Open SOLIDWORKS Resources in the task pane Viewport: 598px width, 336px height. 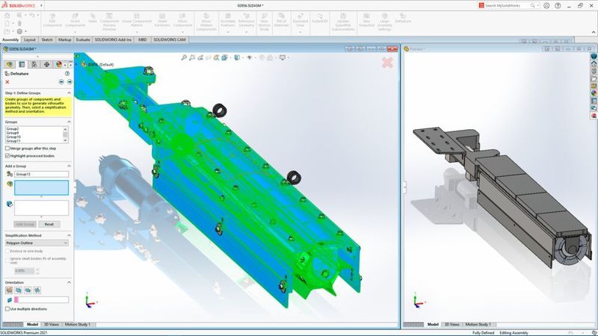[594, 63]
